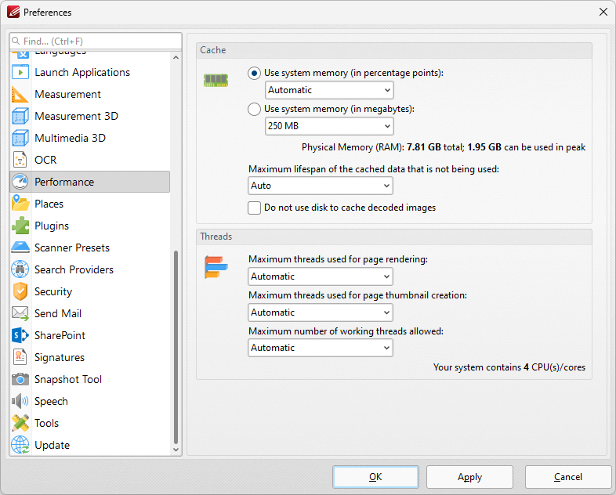Enable Do not use disk to cache images
616x495 pixels.
(x=254, y=208)
